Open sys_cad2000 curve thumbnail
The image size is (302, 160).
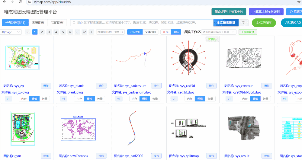coord(132,128)
